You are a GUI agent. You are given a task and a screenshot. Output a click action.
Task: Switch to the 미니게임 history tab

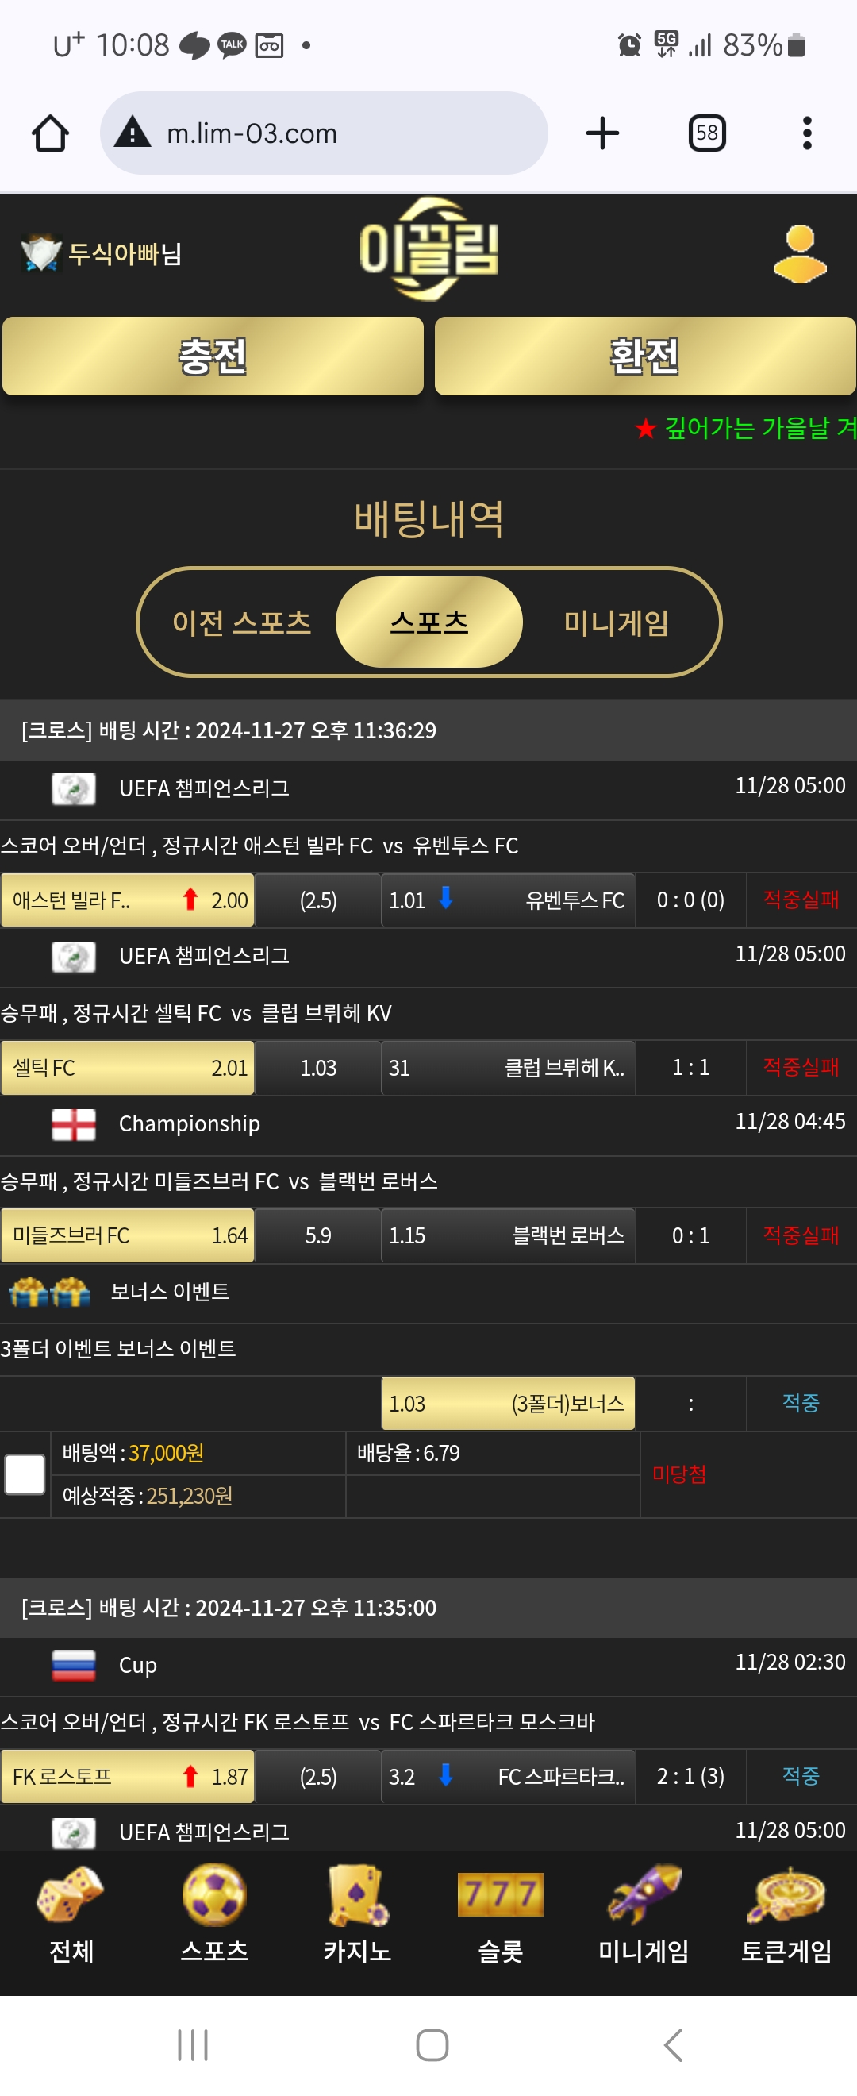coord(617,623)
